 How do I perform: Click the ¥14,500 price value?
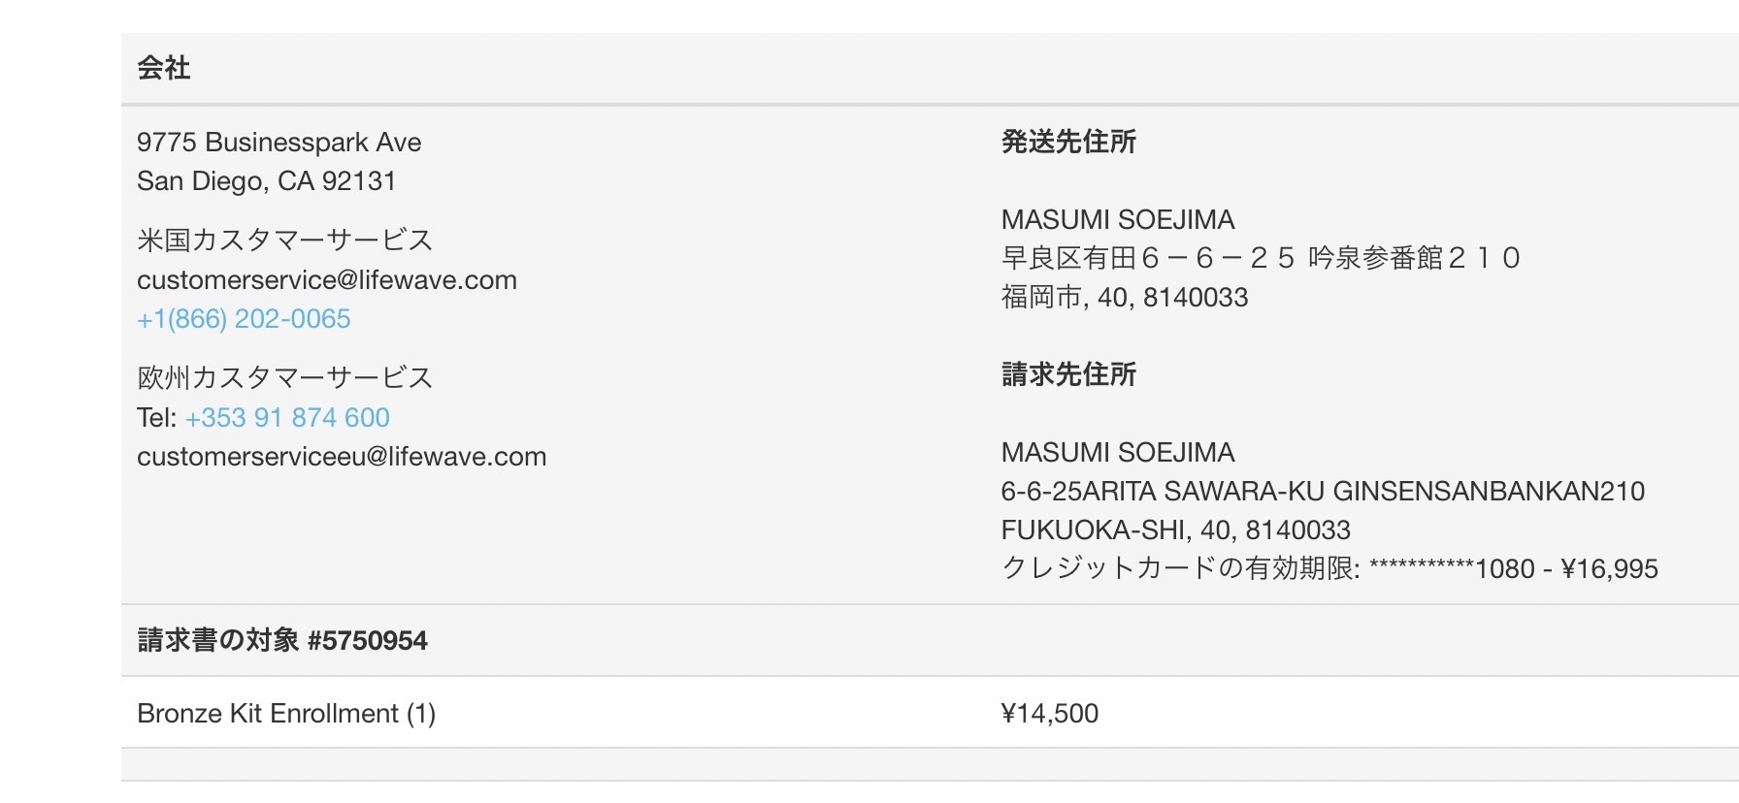pyautogui.click(x=1049, y=714)
